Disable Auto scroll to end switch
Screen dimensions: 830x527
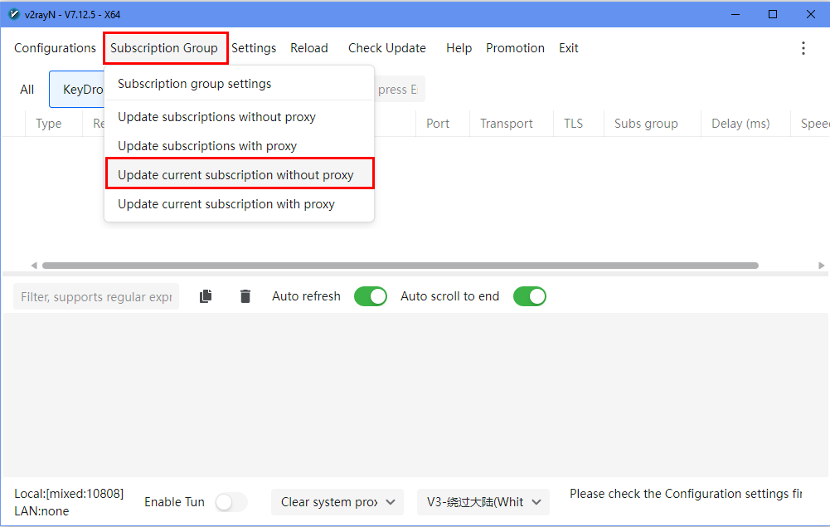[529, 296]
